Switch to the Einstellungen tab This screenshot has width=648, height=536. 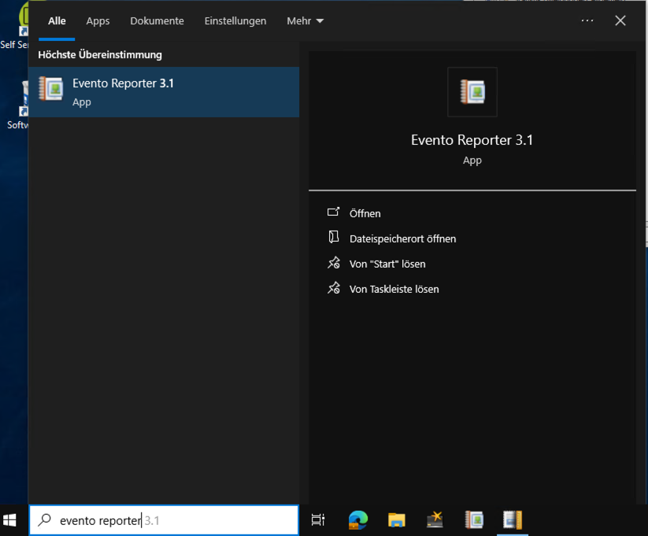coord(235,21)
